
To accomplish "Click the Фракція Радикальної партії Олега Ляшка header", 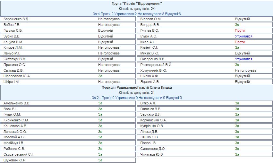I will (136, 88).
